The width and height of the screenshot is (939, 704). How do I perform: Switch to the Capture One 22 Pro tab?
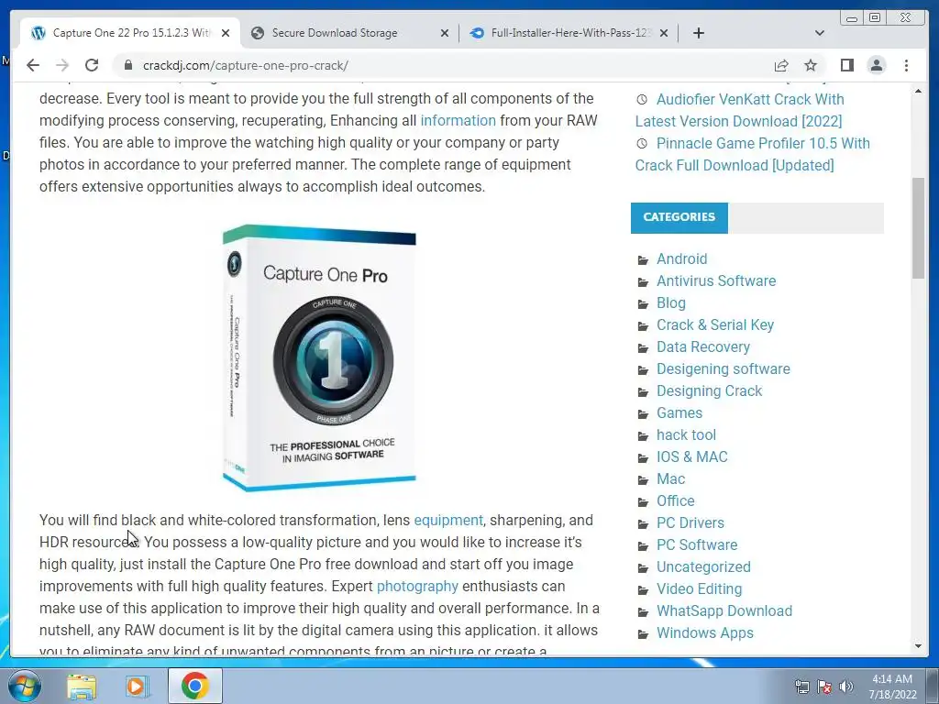click(130, 33)
